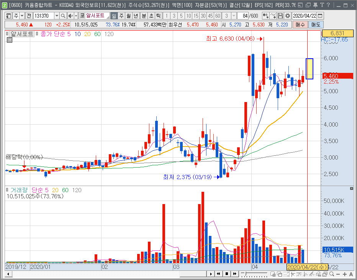Click the horizontal scrollbar left arrow
The width and height of the screenshot is (357, 280).
pyautogui.click(x=8, y=274)
